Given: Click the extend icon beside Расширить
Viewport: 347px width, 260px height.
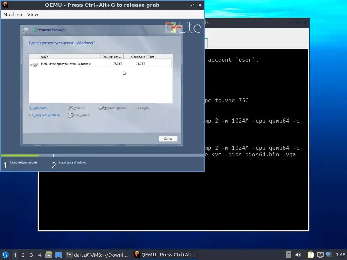Looking at the screenshot, I should point(71,115).
